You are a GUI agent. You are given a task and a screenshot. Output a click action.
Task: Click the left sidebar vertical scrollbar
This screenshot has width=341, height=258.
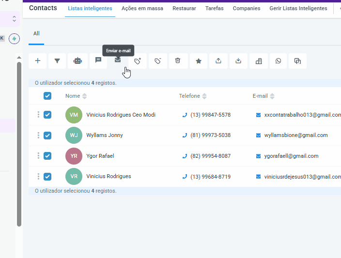[19, 145]
